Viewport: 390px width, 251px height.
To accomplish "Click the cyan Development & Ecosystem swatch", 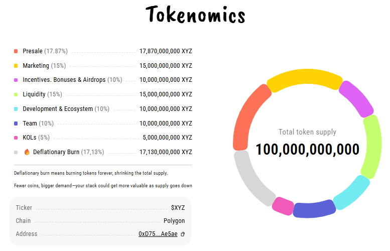I will pyautogui.click(x=16, y=109).
